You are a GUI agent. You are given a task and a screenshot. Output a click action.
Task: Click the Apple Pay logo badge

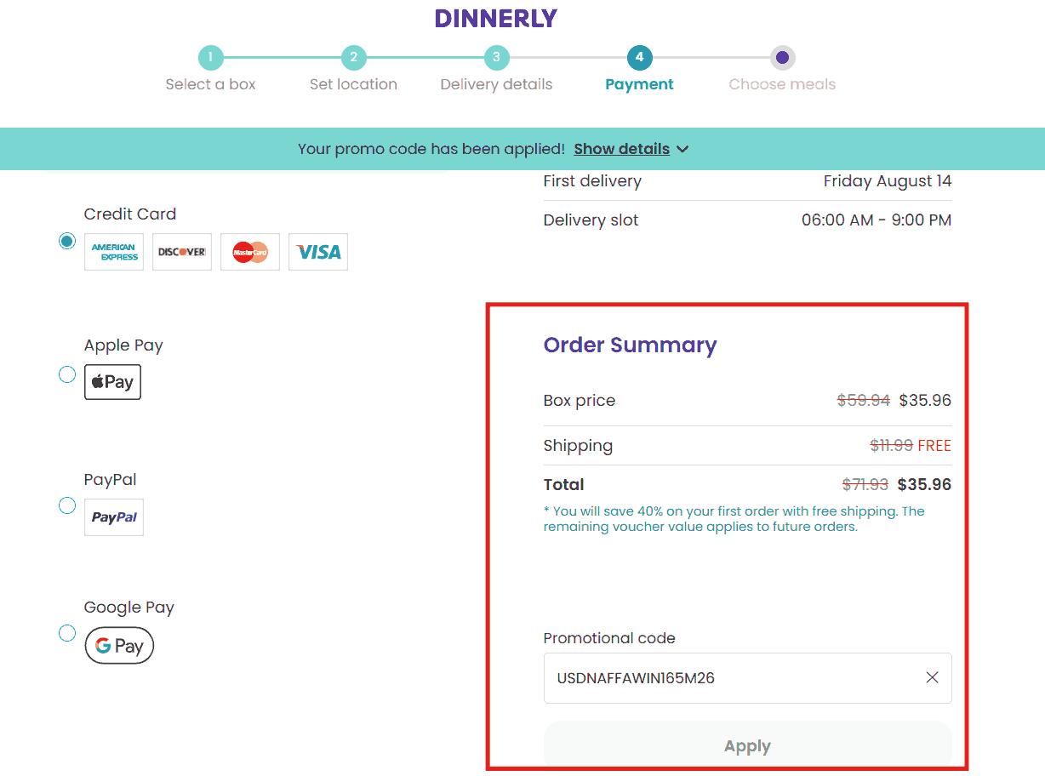112,382
